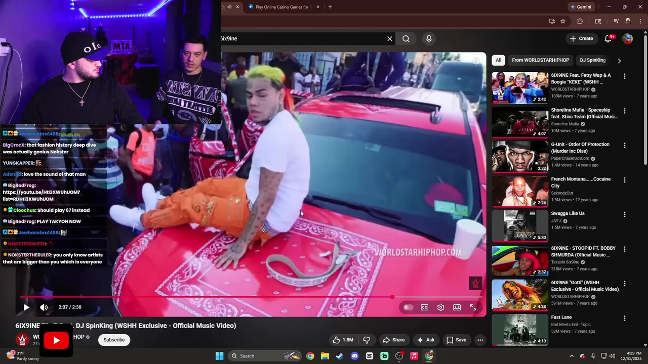Enter full screen mode for the video
648x364 pixels.
tap(473, 307)
